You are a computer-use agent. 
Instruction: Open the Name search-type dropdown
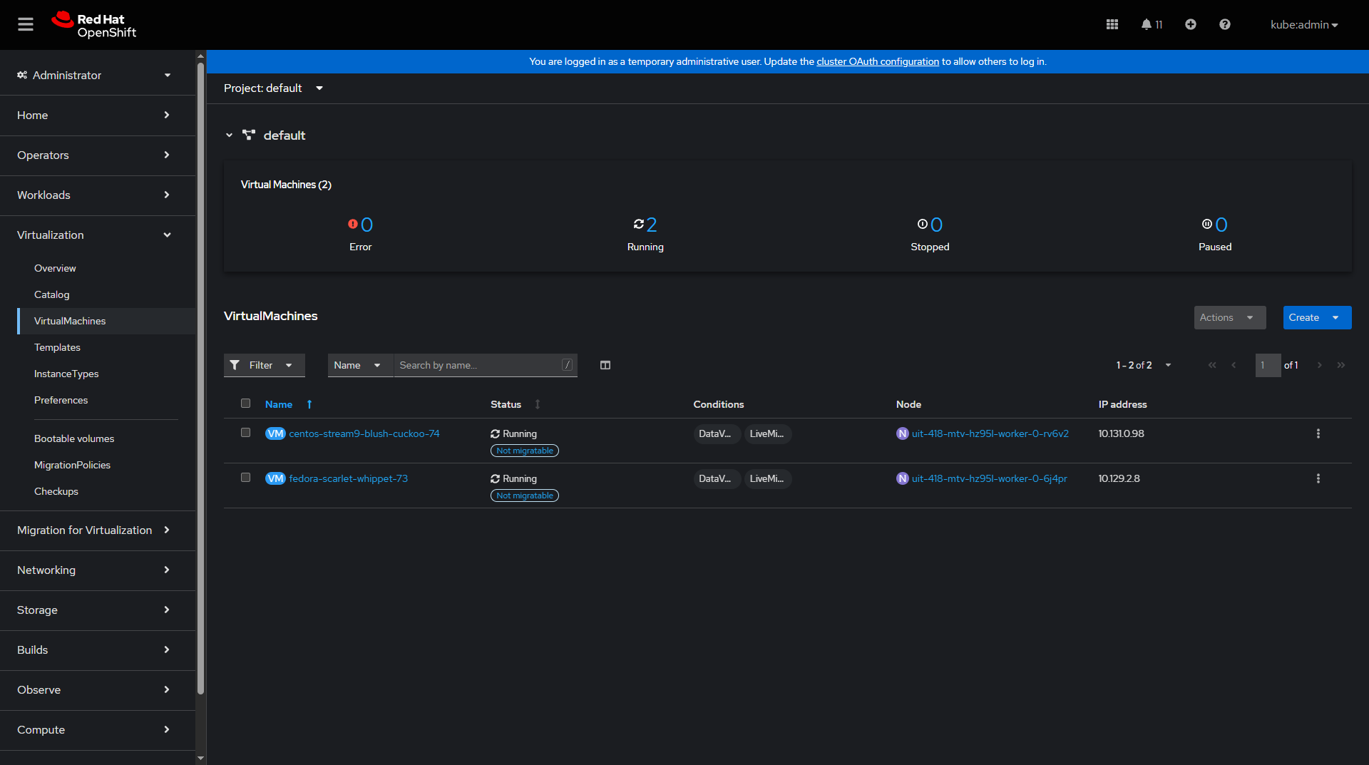coord(360,365)
